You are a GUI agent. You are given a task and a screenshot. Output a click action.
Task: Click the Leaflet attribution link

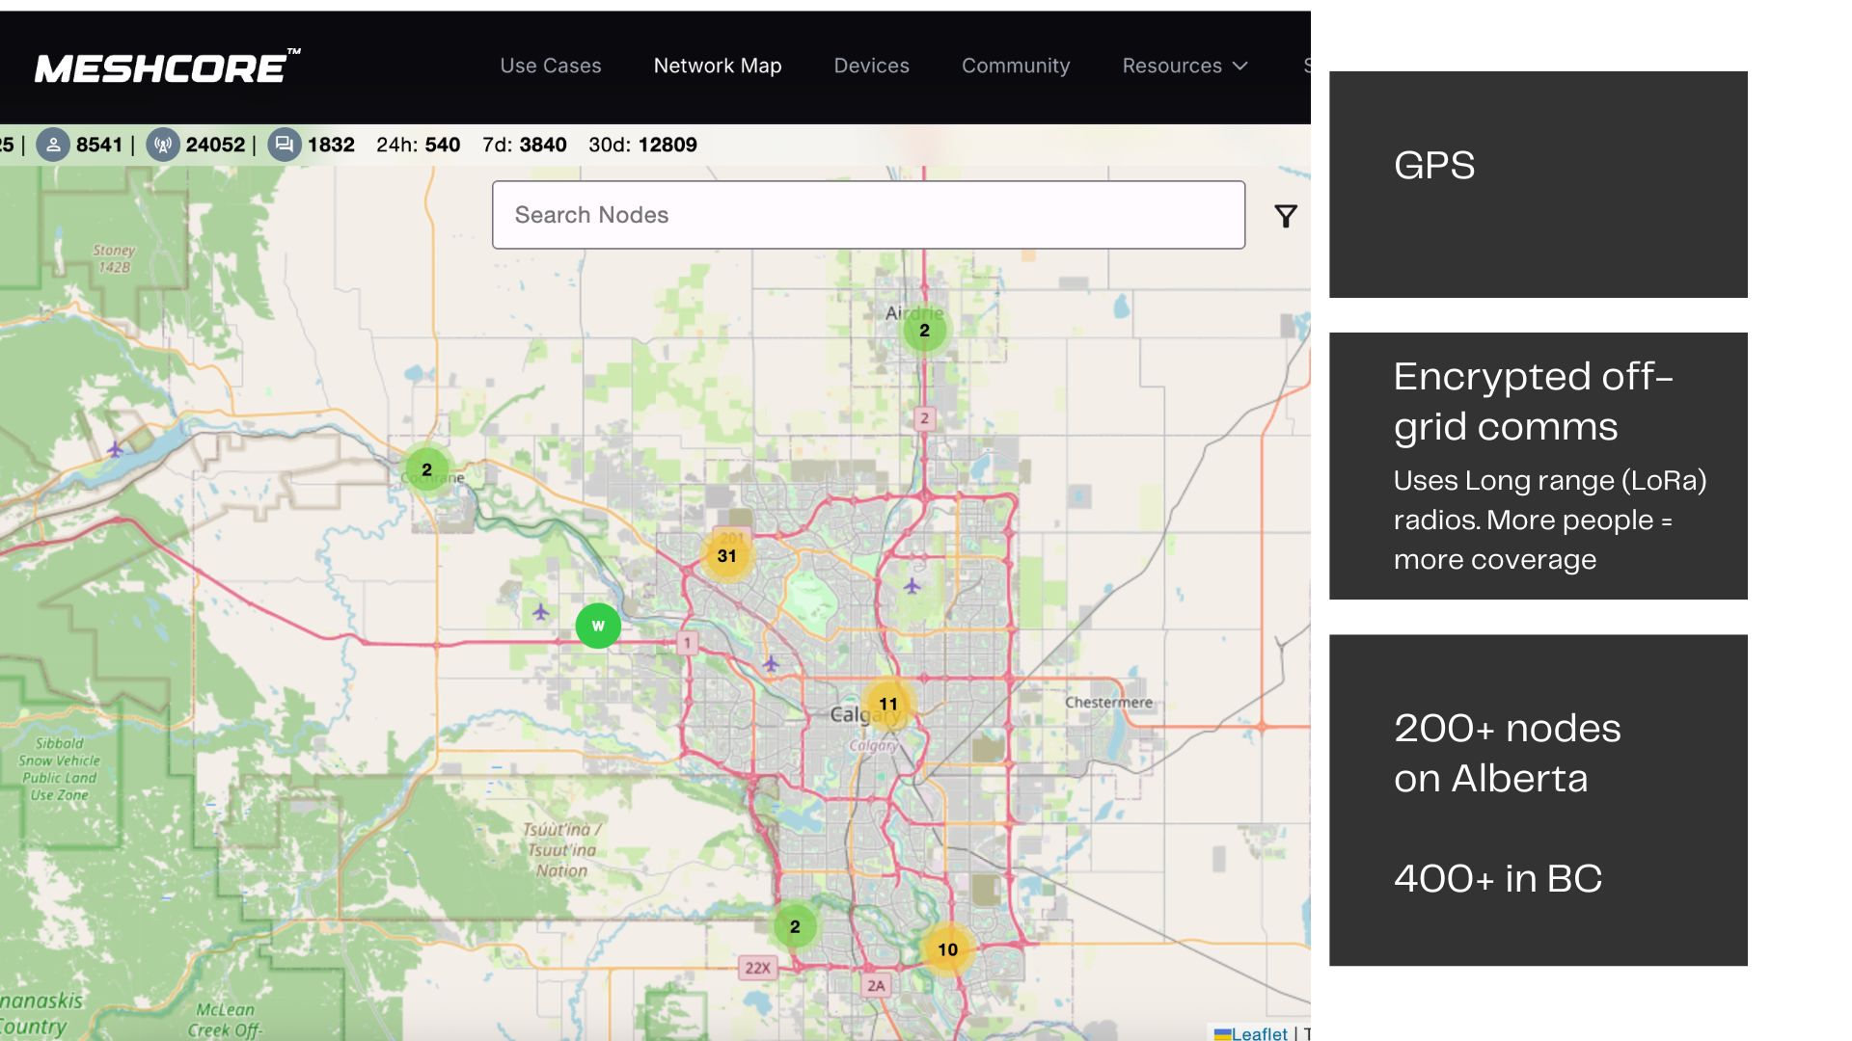pyautogui.click(x=1258, y=1033)
